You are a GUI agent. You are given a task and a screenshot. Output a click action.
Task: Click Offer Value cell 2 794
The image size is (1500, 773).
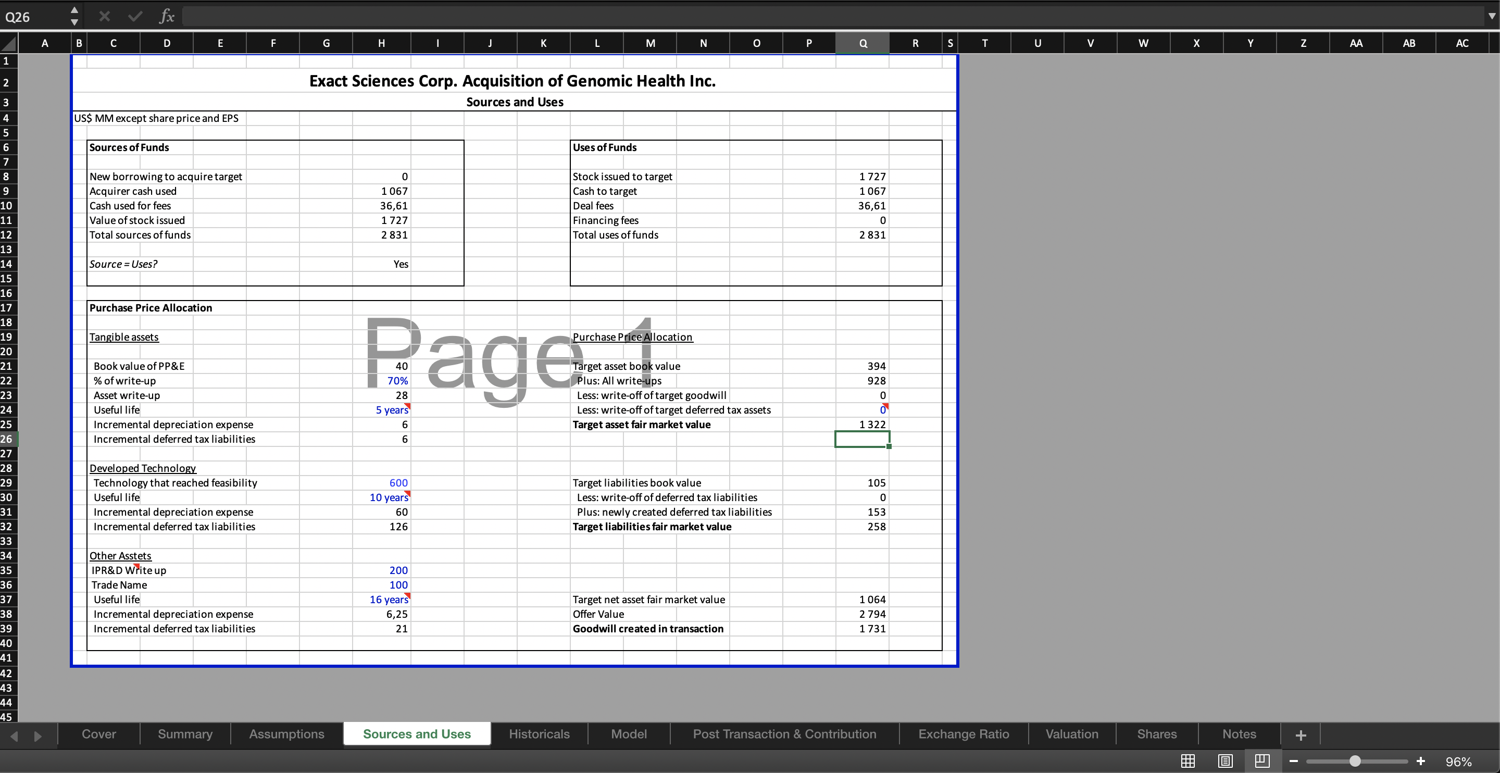863,614
